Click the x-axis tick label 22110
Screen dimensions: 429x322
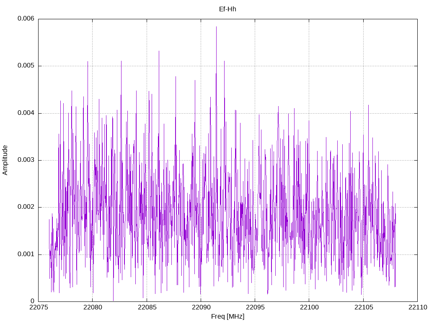point(418,307)
